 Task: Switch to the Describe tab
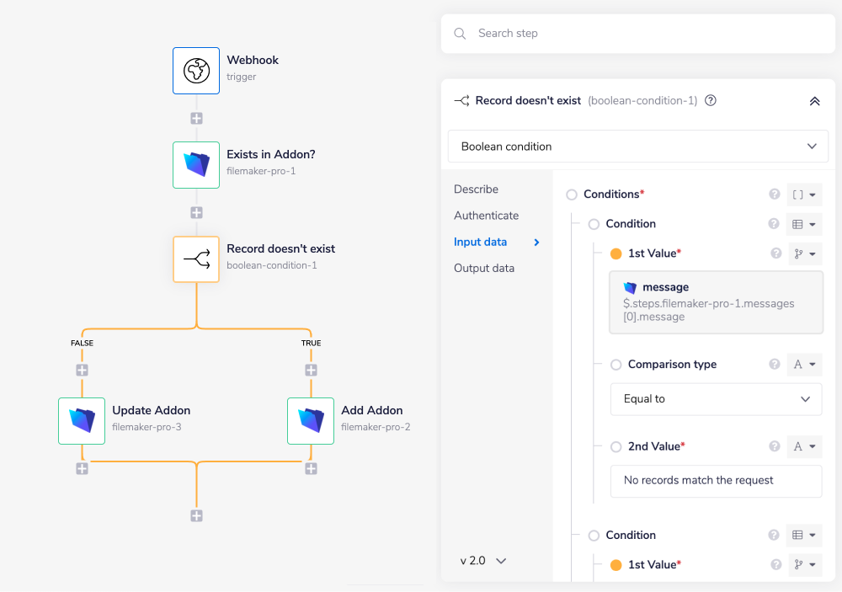(476, 189)
